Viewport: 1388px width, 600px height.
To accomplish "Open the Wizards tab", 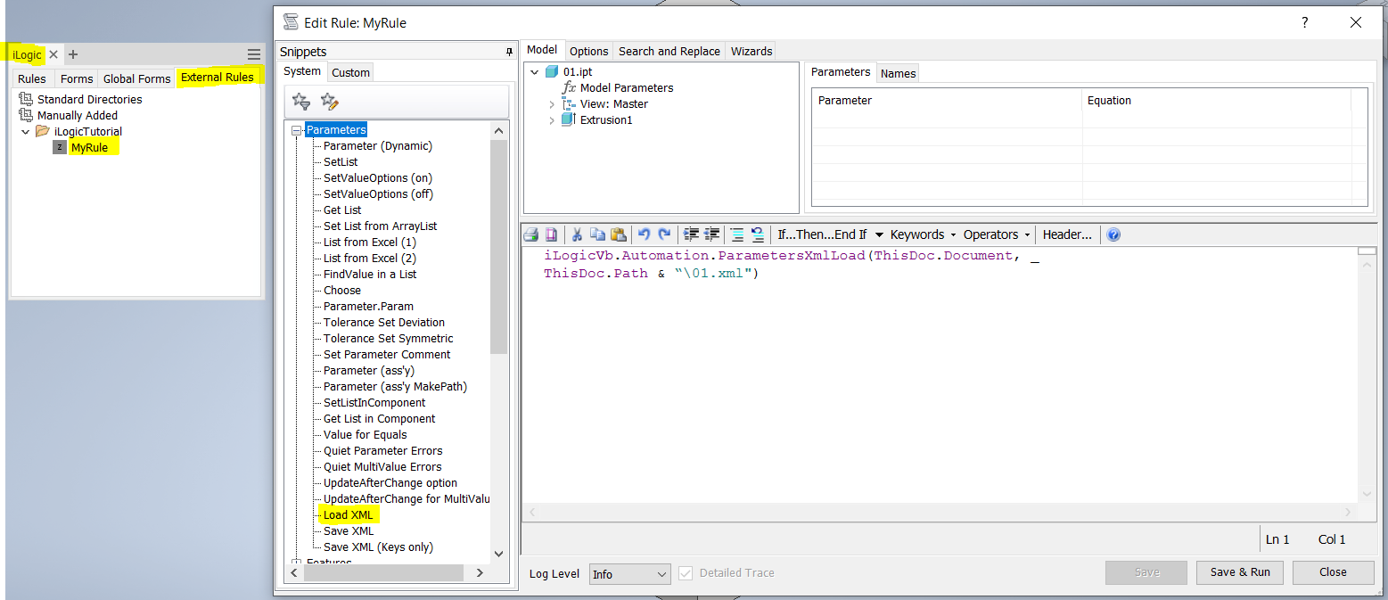I will point(750,51).
